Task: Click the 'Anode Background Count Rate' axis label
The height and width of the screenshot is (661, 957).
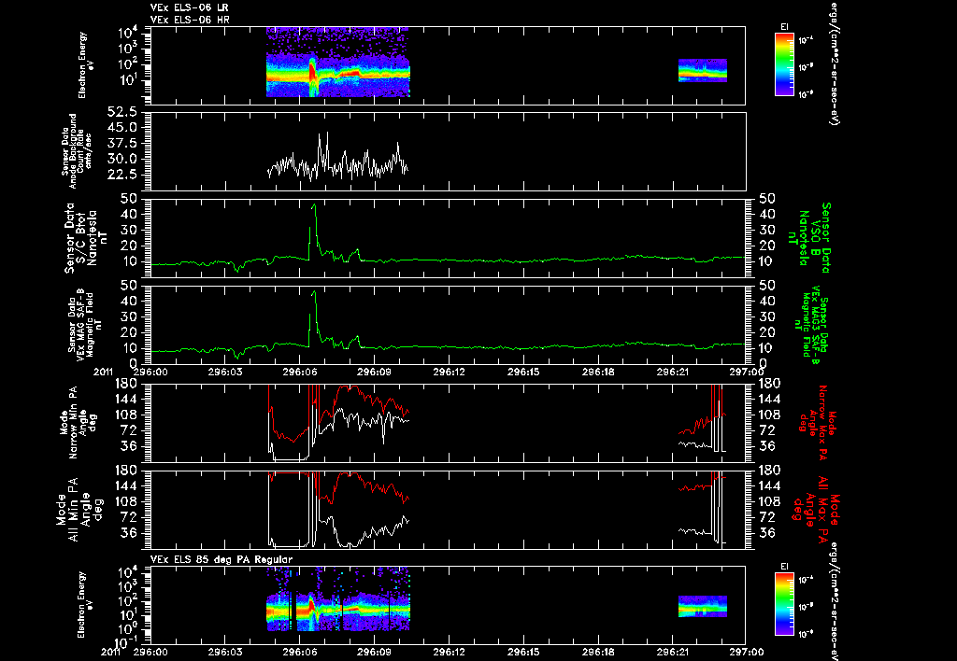Action: 77,150
